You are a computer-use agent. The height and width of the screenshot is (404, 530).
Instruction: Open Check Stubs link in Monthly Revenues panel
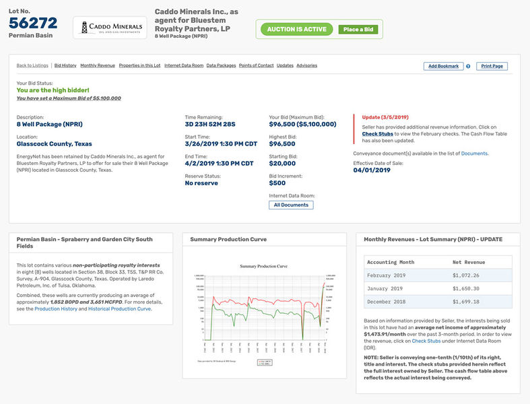point(426,341)
